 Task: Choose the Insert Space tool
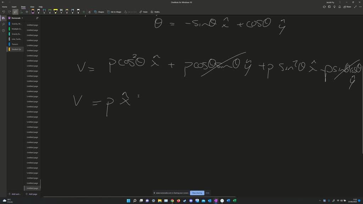click(x=27, y=12)
